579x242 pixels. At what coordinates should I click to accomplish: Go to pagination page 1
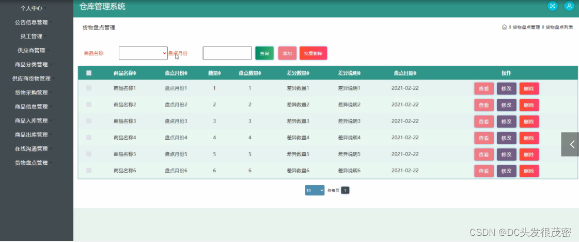345,190
